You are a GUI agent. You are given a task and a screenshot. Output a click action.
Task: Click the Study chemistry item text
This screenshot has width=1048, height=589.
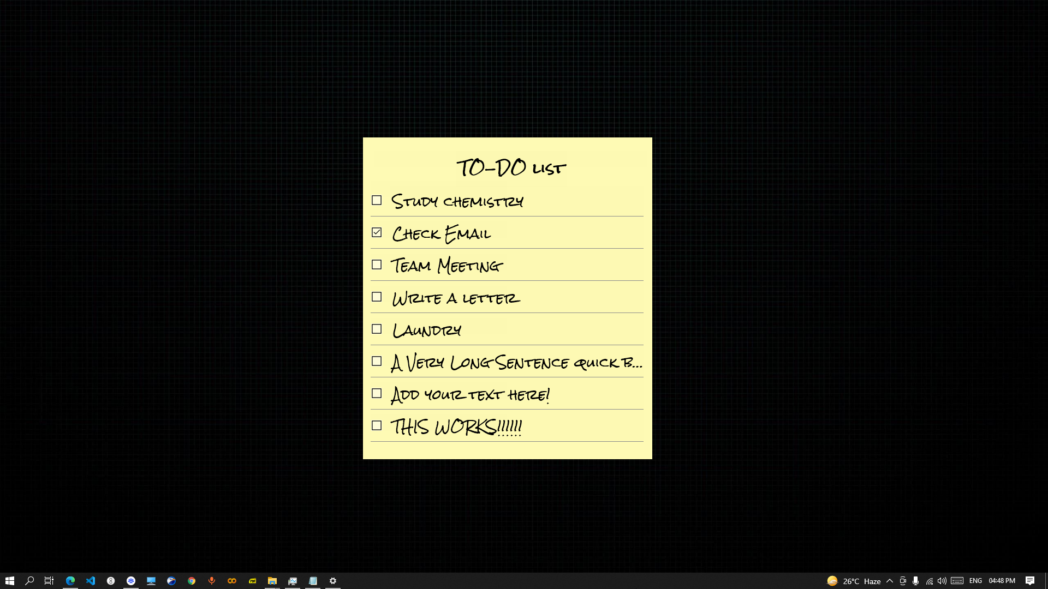[x=457, y=201]
